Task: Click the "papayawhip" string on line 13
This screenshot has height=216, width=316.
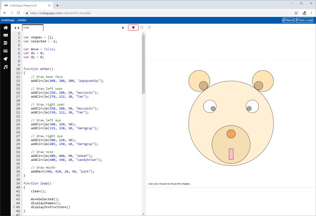Action: (88, 81)
